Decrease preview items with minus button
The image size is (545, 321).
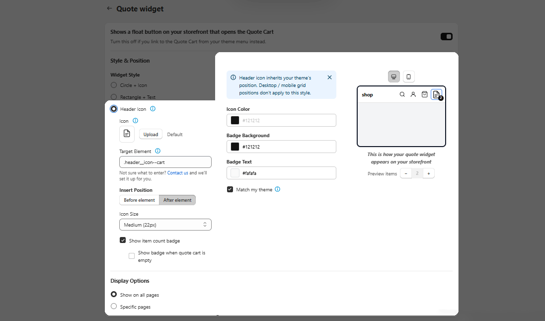pos(405,173)
